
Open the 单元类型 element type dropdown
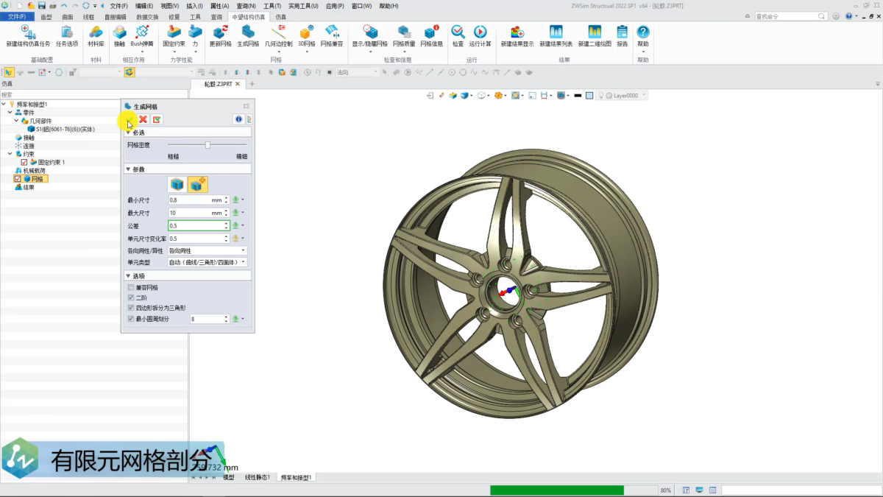pyautogui.click(x=208, y=262)
